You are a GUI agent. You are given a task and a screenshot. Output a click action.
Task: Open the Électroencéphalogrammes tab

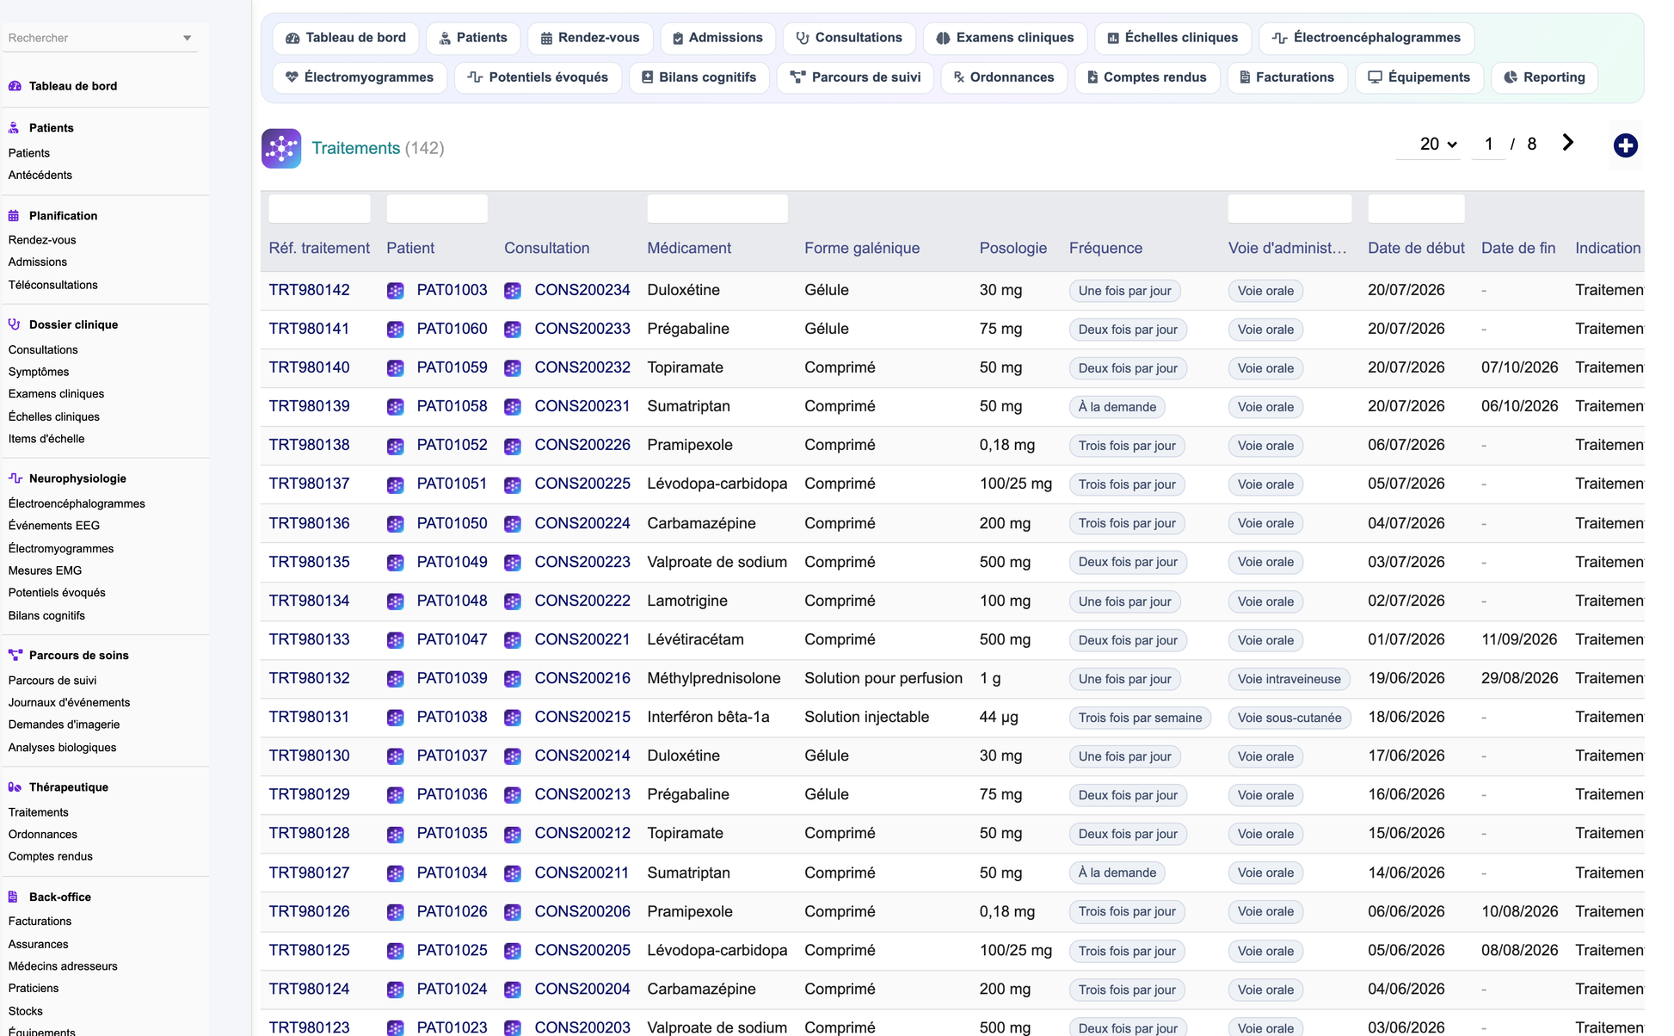pos(1367,38)
